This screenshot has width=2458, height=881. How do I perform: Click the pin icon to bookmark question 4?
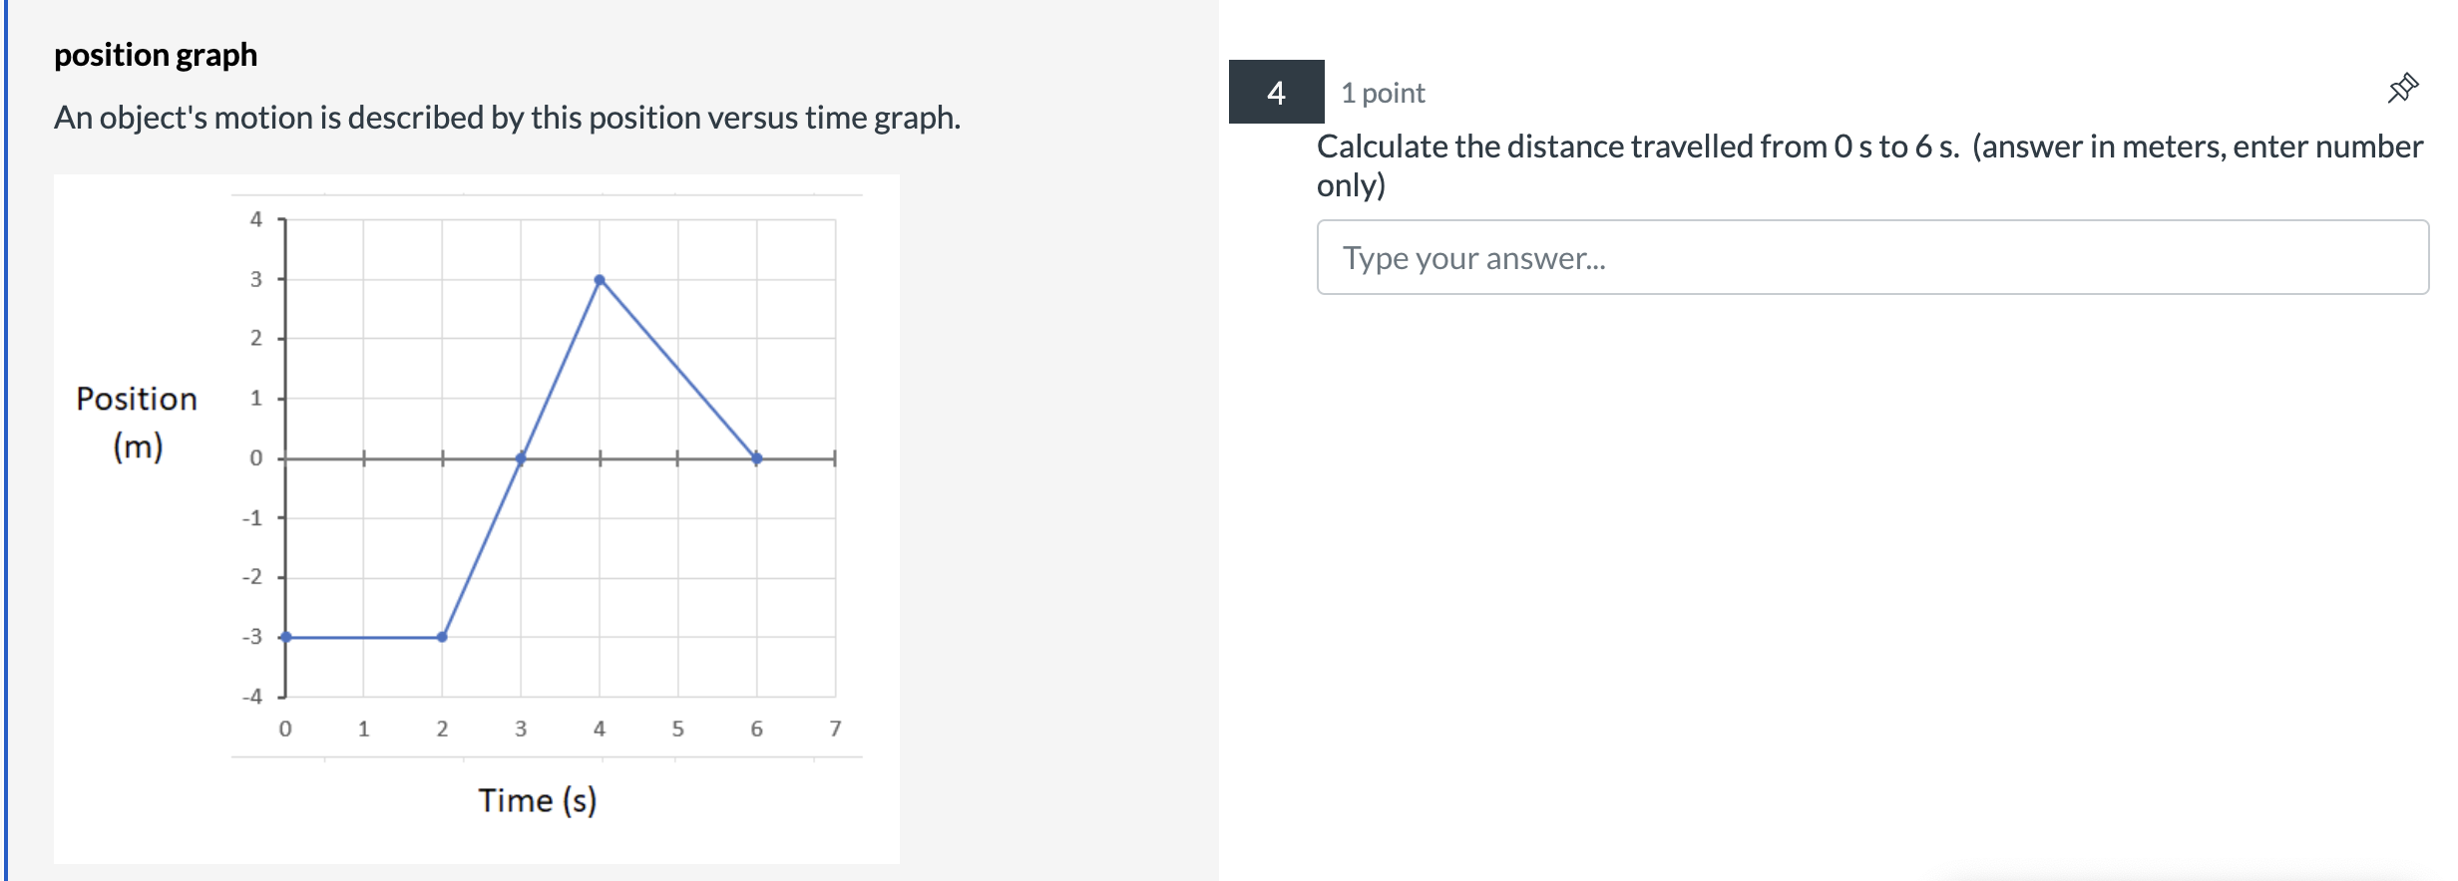click(x=2404, y=88)
